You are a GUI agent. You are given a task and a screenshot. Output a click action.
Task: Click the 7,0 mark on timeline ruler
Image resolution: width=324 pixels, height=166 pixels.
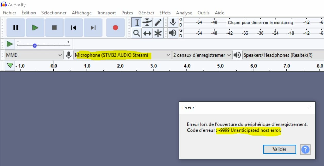(287, 66)
